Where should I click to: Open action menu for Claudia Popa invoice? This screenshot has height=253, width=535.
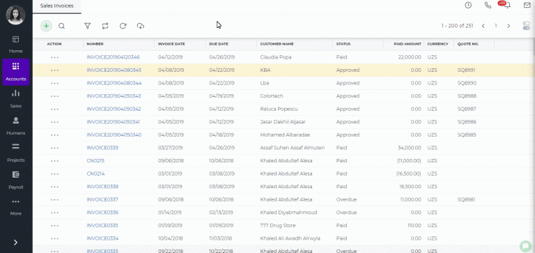(54, 57)
